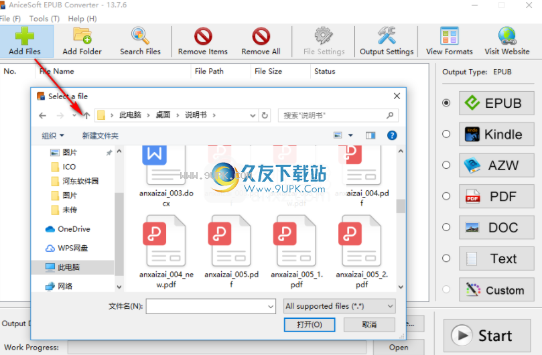Viewport: 542px width, 355px height.
Task: Select the PDF radio button
Action: click(x=446, y=196)
